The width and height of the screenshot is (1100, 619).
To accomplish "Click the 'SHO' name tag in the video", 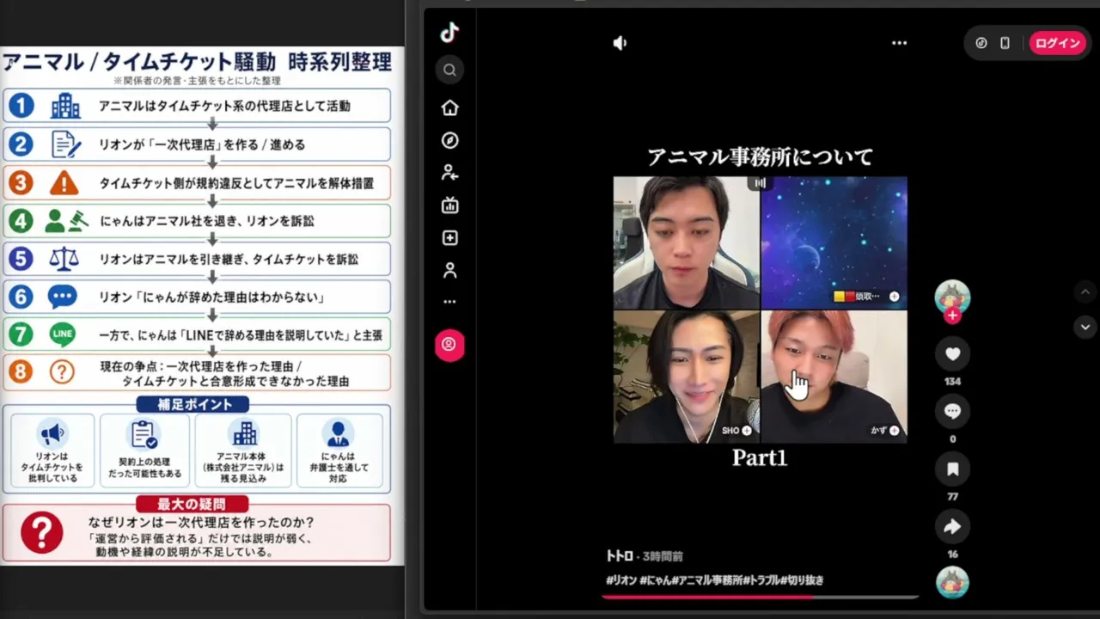I will click(730, 431).
